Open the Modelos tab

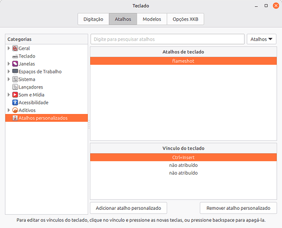[x=152, y=19]
